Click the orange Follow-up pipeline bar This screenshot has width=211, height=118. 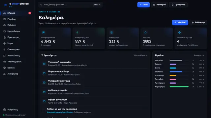click(x=173, y=75)
